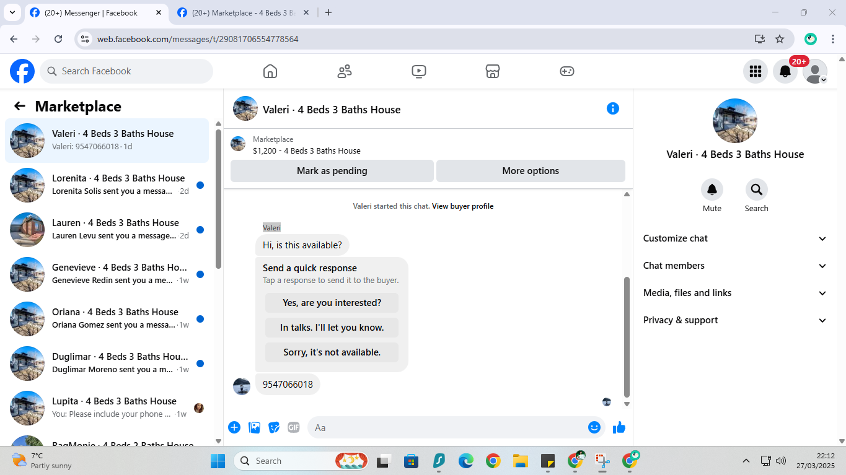Open the Facebook menu grid icon

pos(756,71)
